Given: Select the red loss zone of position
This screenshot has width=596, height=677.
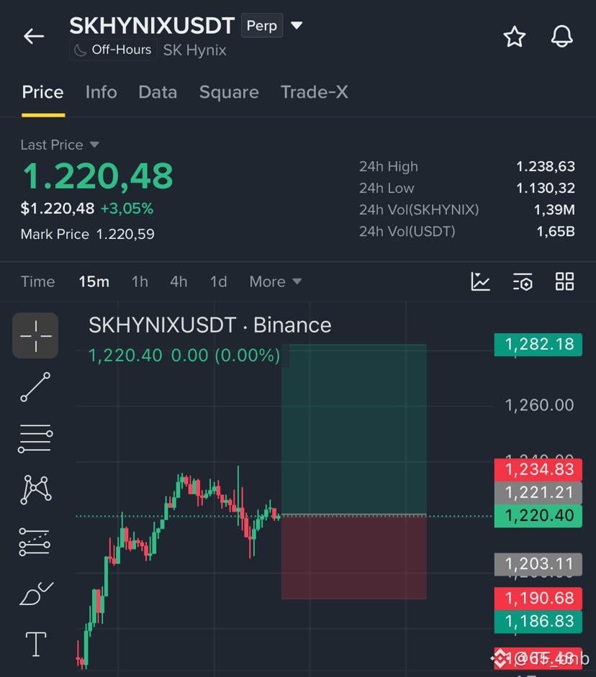Looking at the screenshot, I should tap(353, 557).
